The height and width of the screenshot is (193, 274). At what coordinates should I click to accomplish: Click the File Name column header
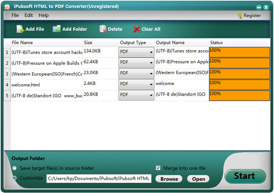tap(47, 43)
